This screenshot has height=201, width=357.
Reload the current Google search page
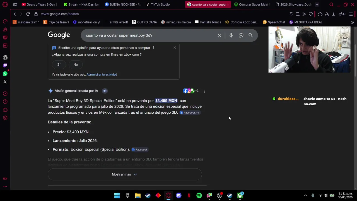click(28, 14)
